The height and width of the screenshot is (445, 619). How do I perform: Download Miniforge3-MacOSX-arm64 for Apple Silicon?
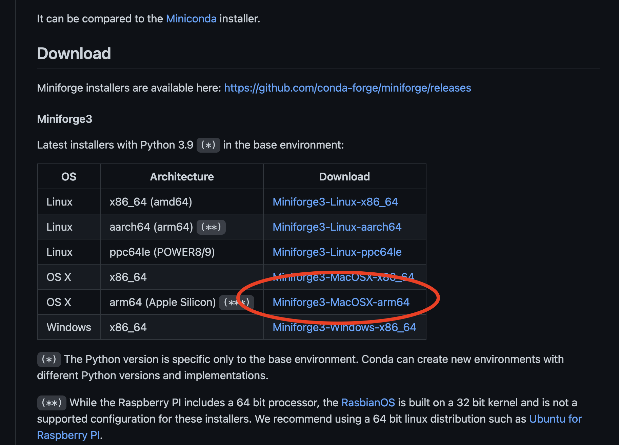341,302
